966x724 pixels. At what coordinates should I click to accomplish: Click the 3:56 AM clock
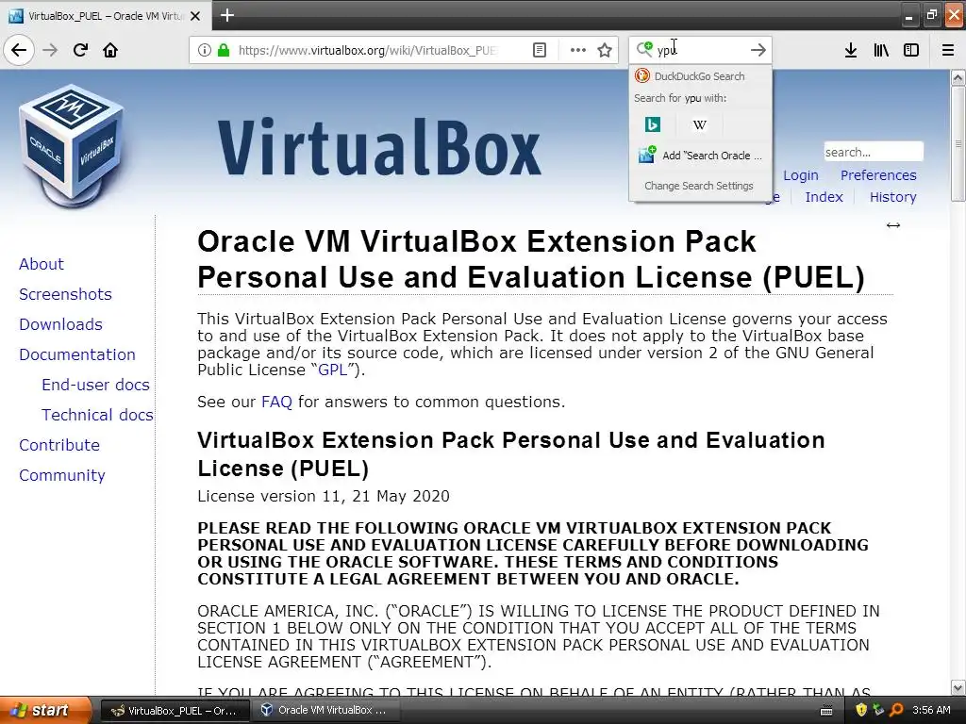[931, 711]
